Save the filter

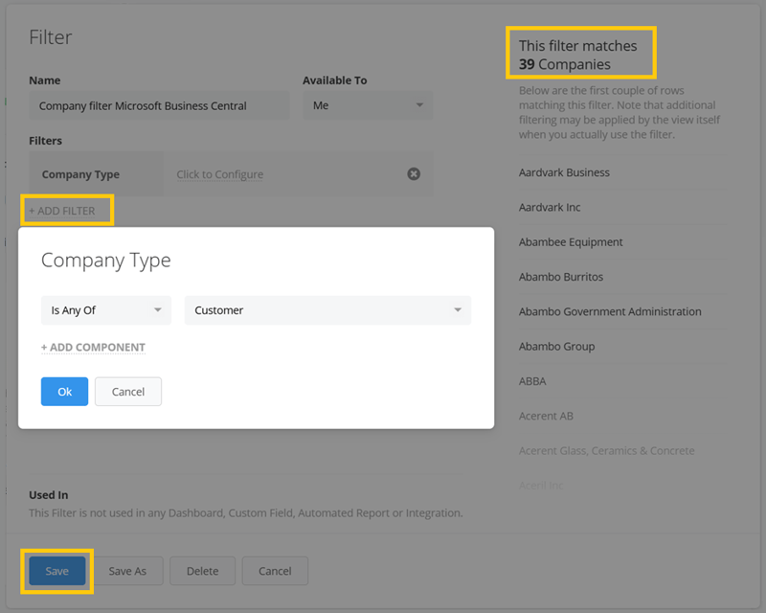(x=57, y=571)
